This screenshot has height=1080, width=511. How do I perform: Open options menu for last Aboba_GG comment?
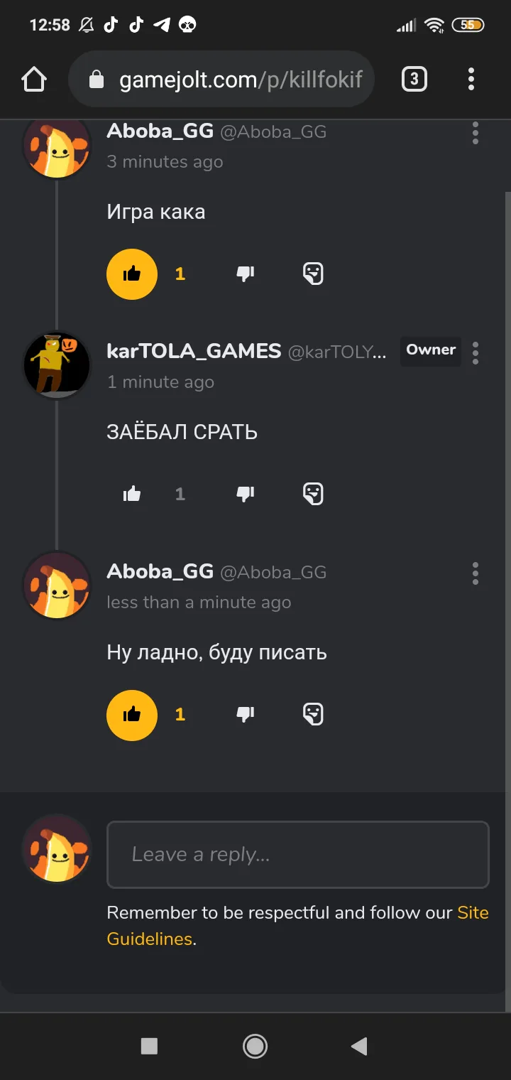[475, 573]
